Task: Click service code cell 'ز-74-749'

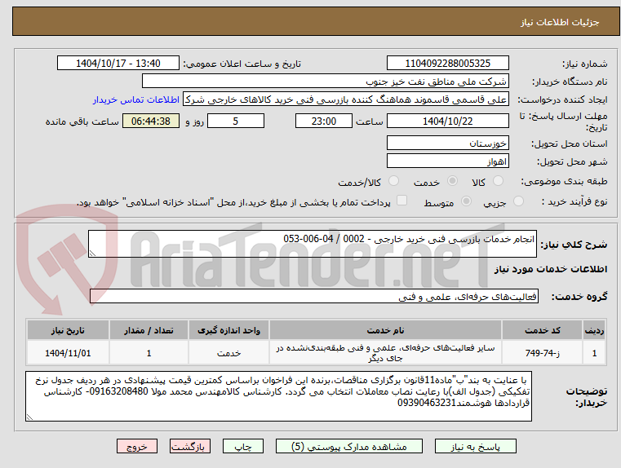Action: [x=542, y=353]
